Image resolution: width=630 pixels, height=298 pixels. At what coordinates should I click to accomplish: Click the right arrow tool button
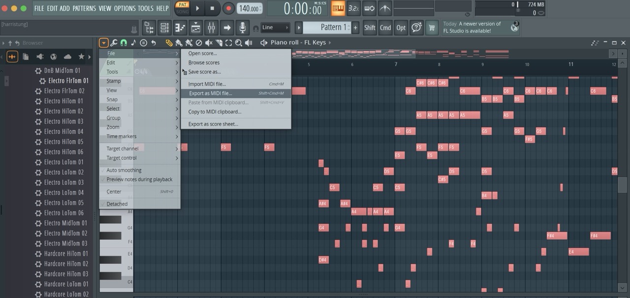226,28
